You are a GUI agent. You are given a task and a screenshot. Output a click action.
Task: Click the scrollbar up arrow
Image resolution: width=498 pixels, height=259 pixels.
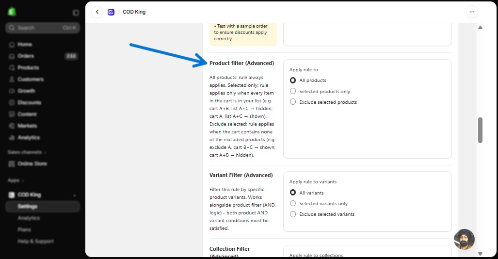tap(480, 28)
